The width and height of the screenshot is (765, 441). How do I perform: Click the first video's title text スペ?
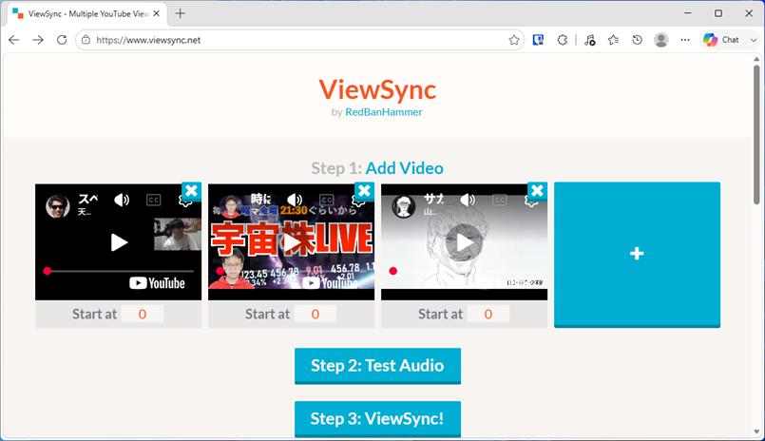click(87, 199)
